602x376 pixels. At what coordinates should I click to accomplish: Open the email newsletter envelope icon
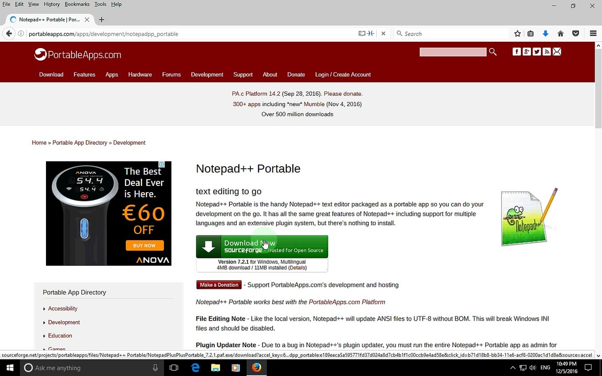pyautogui.click(x=557, y=52)
